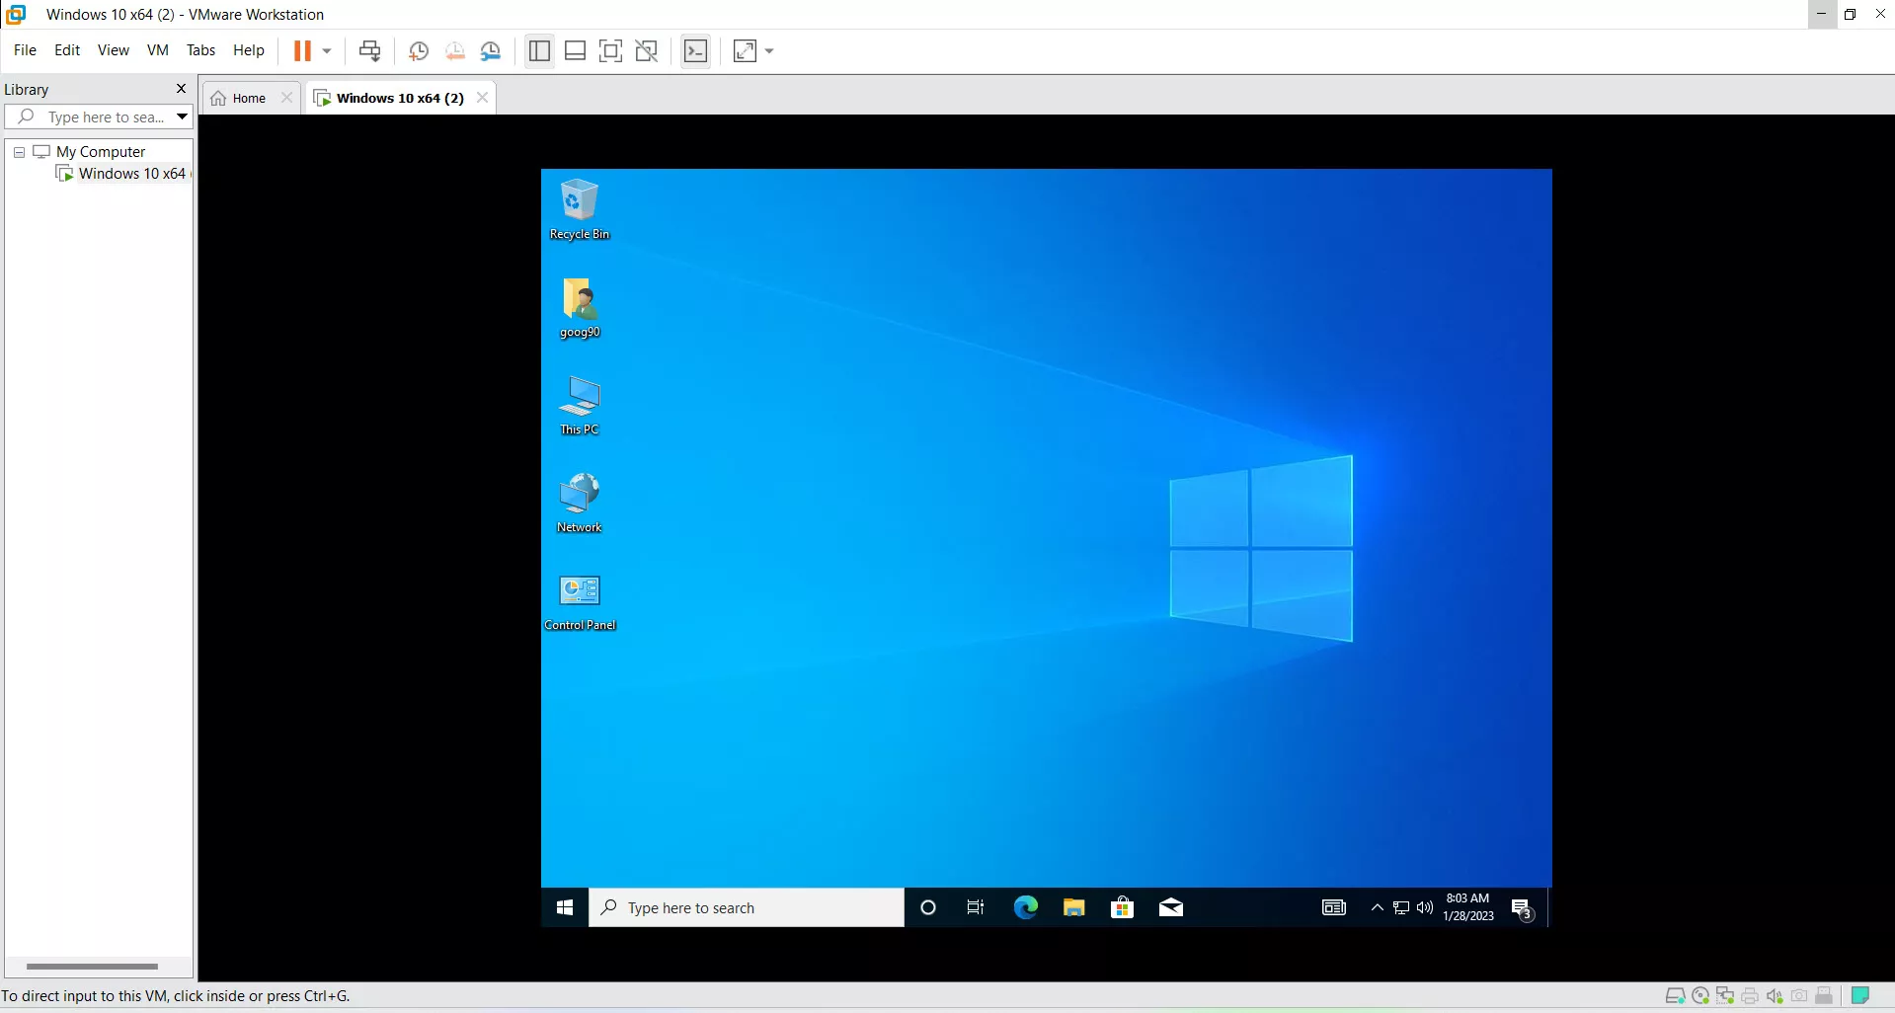This screenshot has height=1013, width=1895.
Task: Toggle the thumbnail bar view
Action: (x=575, y=51)
